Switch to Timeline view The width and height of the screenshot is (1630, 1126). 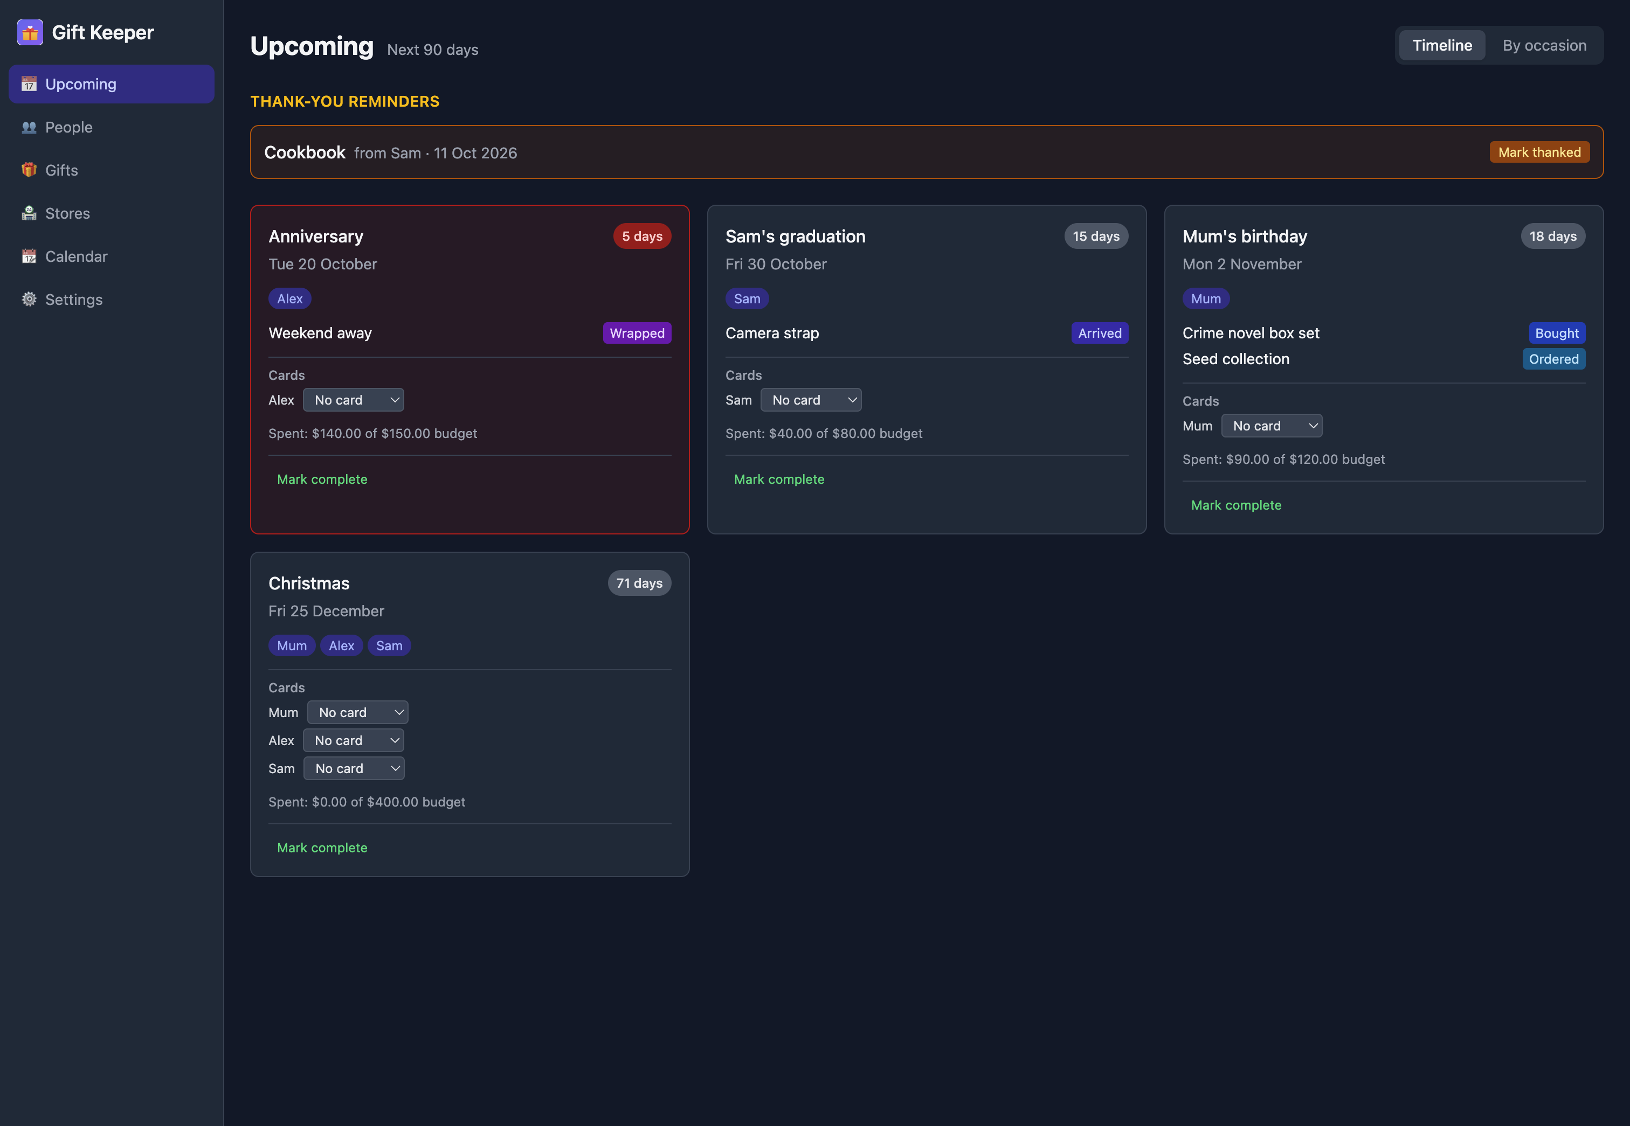coord(1441,45)
